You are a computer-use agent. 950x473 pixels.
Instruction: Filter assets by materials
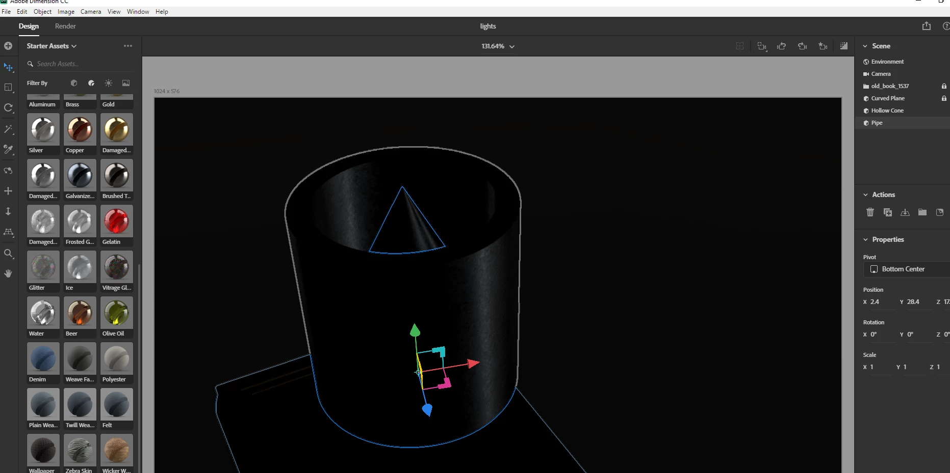[x=91, y=83]
